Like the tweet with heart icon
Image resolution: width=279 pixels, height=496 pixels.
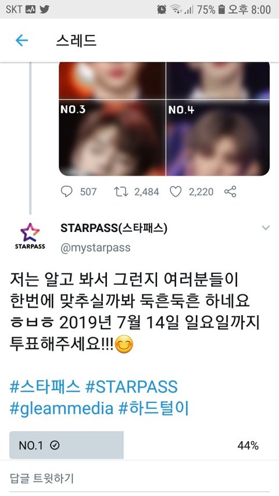click(176, 191)
